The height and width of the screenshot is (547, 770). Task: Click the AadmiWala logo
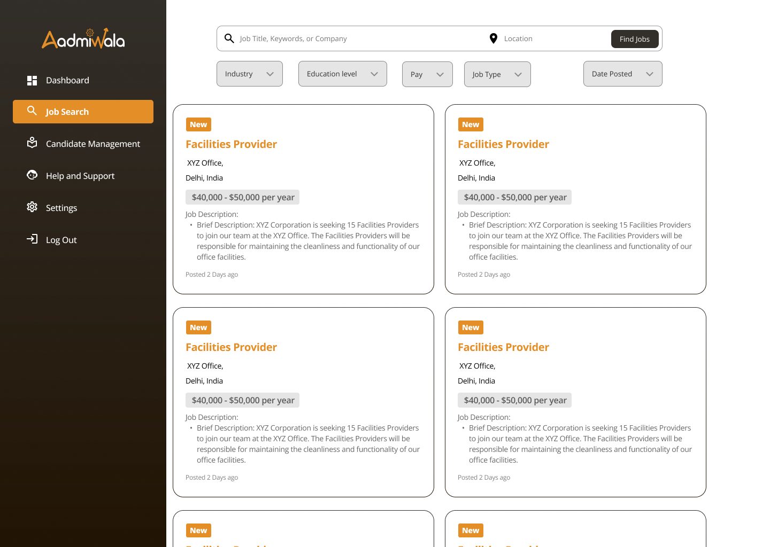click(83, 38)
